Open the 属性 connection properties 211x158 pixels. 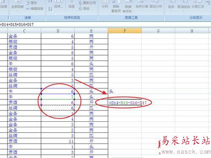coord(32,3)
